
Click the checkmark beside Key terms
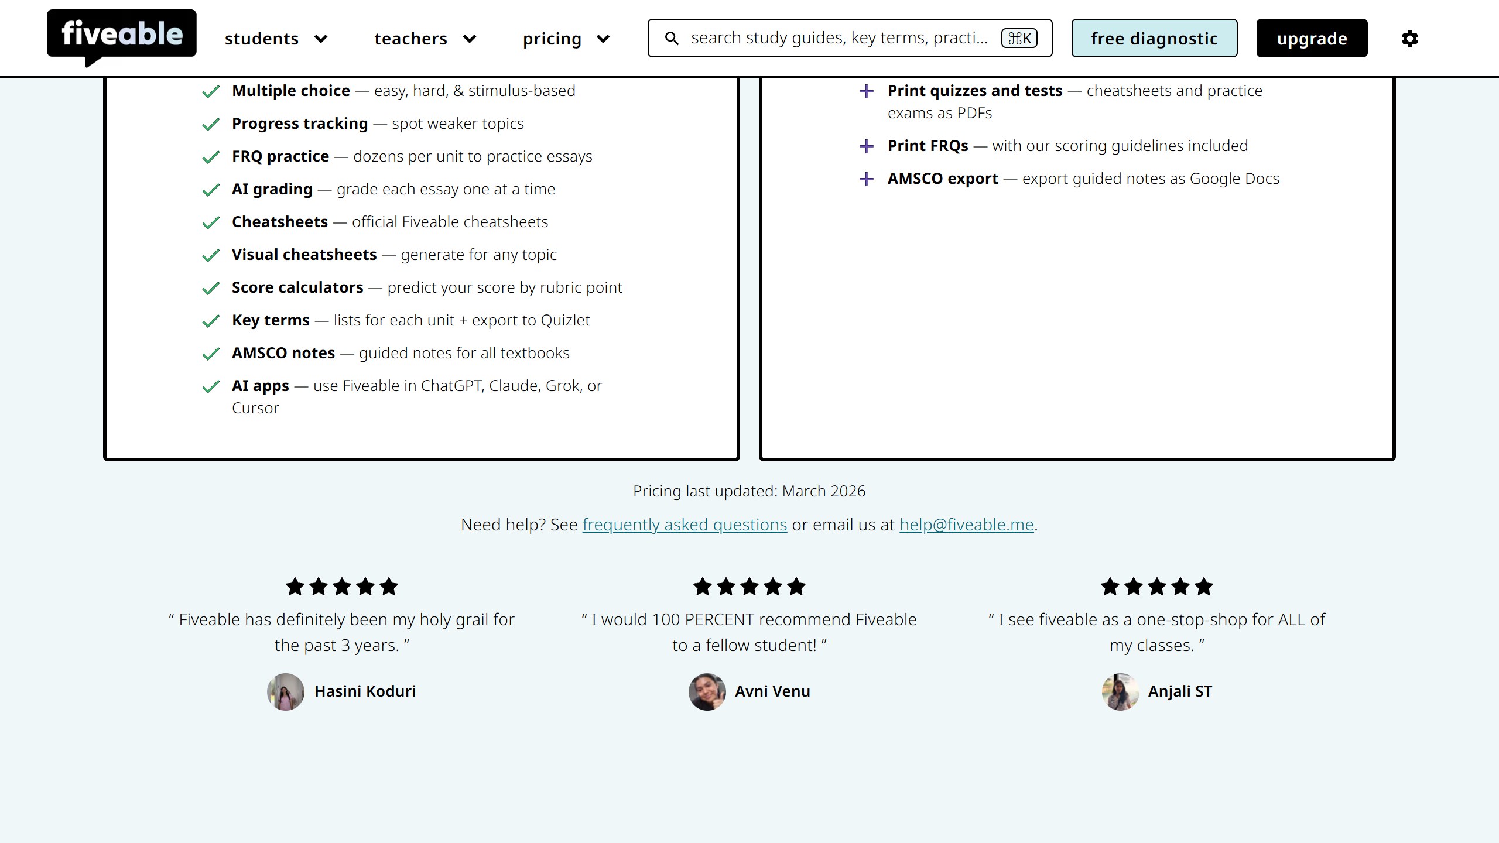(211, 321)
